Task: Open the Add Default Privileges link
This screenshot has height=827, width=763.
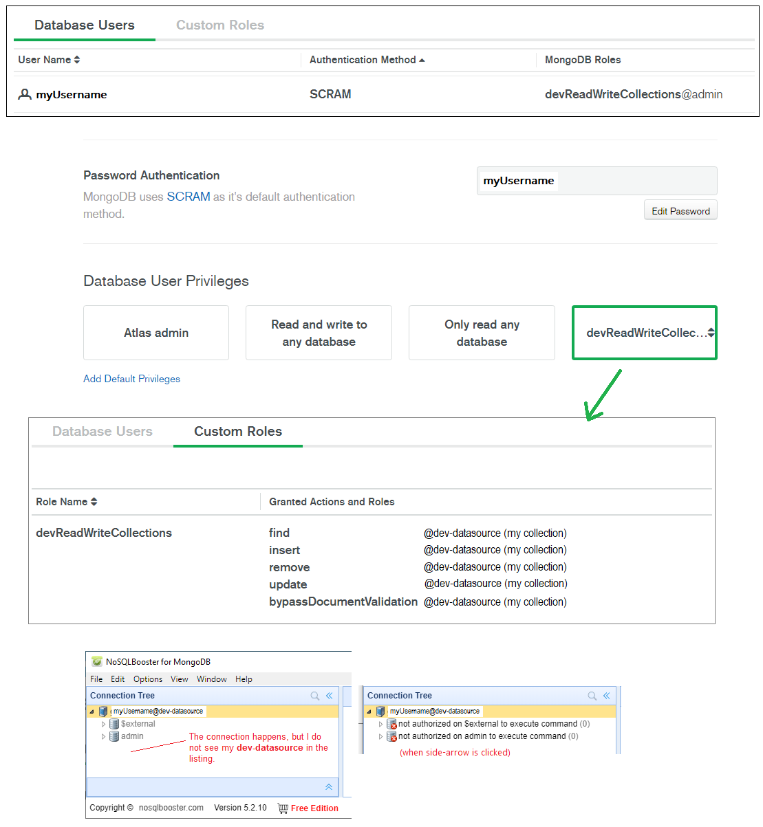Action: tap(131, 379)
